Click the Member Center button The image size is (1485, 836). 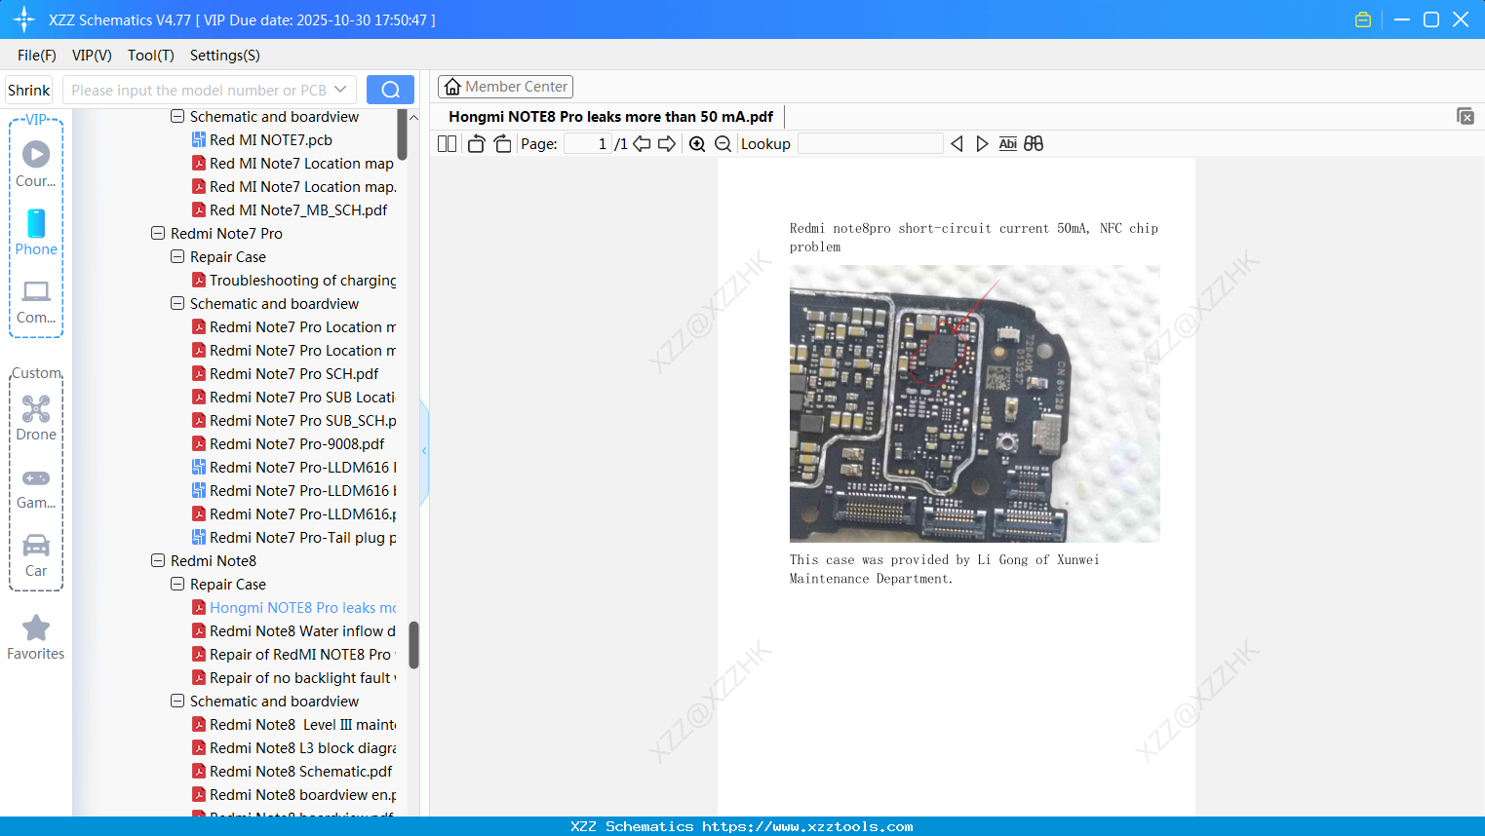[x=505, y=87]
